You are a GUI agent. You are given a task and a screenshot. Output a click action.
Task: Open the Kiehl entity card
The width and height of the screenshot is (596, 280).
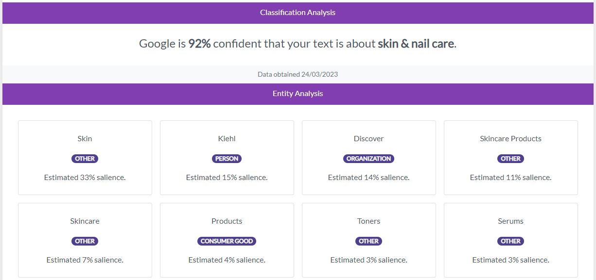pyautogui.click(x=227, y=158)
